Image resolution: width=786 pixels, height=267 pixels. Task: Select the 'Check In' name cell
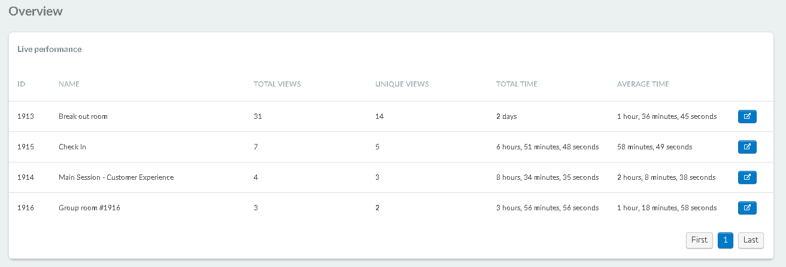(x=72, y=147)
